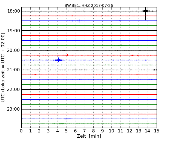Click the vertical UTC Lokalzeit axis label
The image size is (178, 142).
pyautogui.click(x=3, y=67)
